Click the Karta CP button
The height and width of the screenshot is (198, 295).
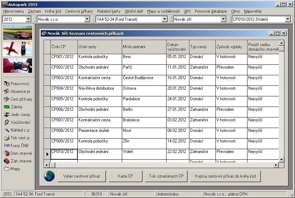tap(125, 176)
